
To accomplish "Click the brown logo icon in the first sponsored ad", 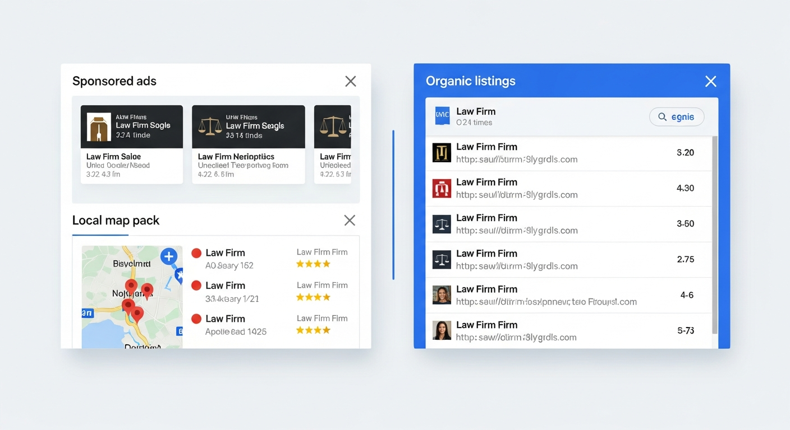I will click(99, 127).
